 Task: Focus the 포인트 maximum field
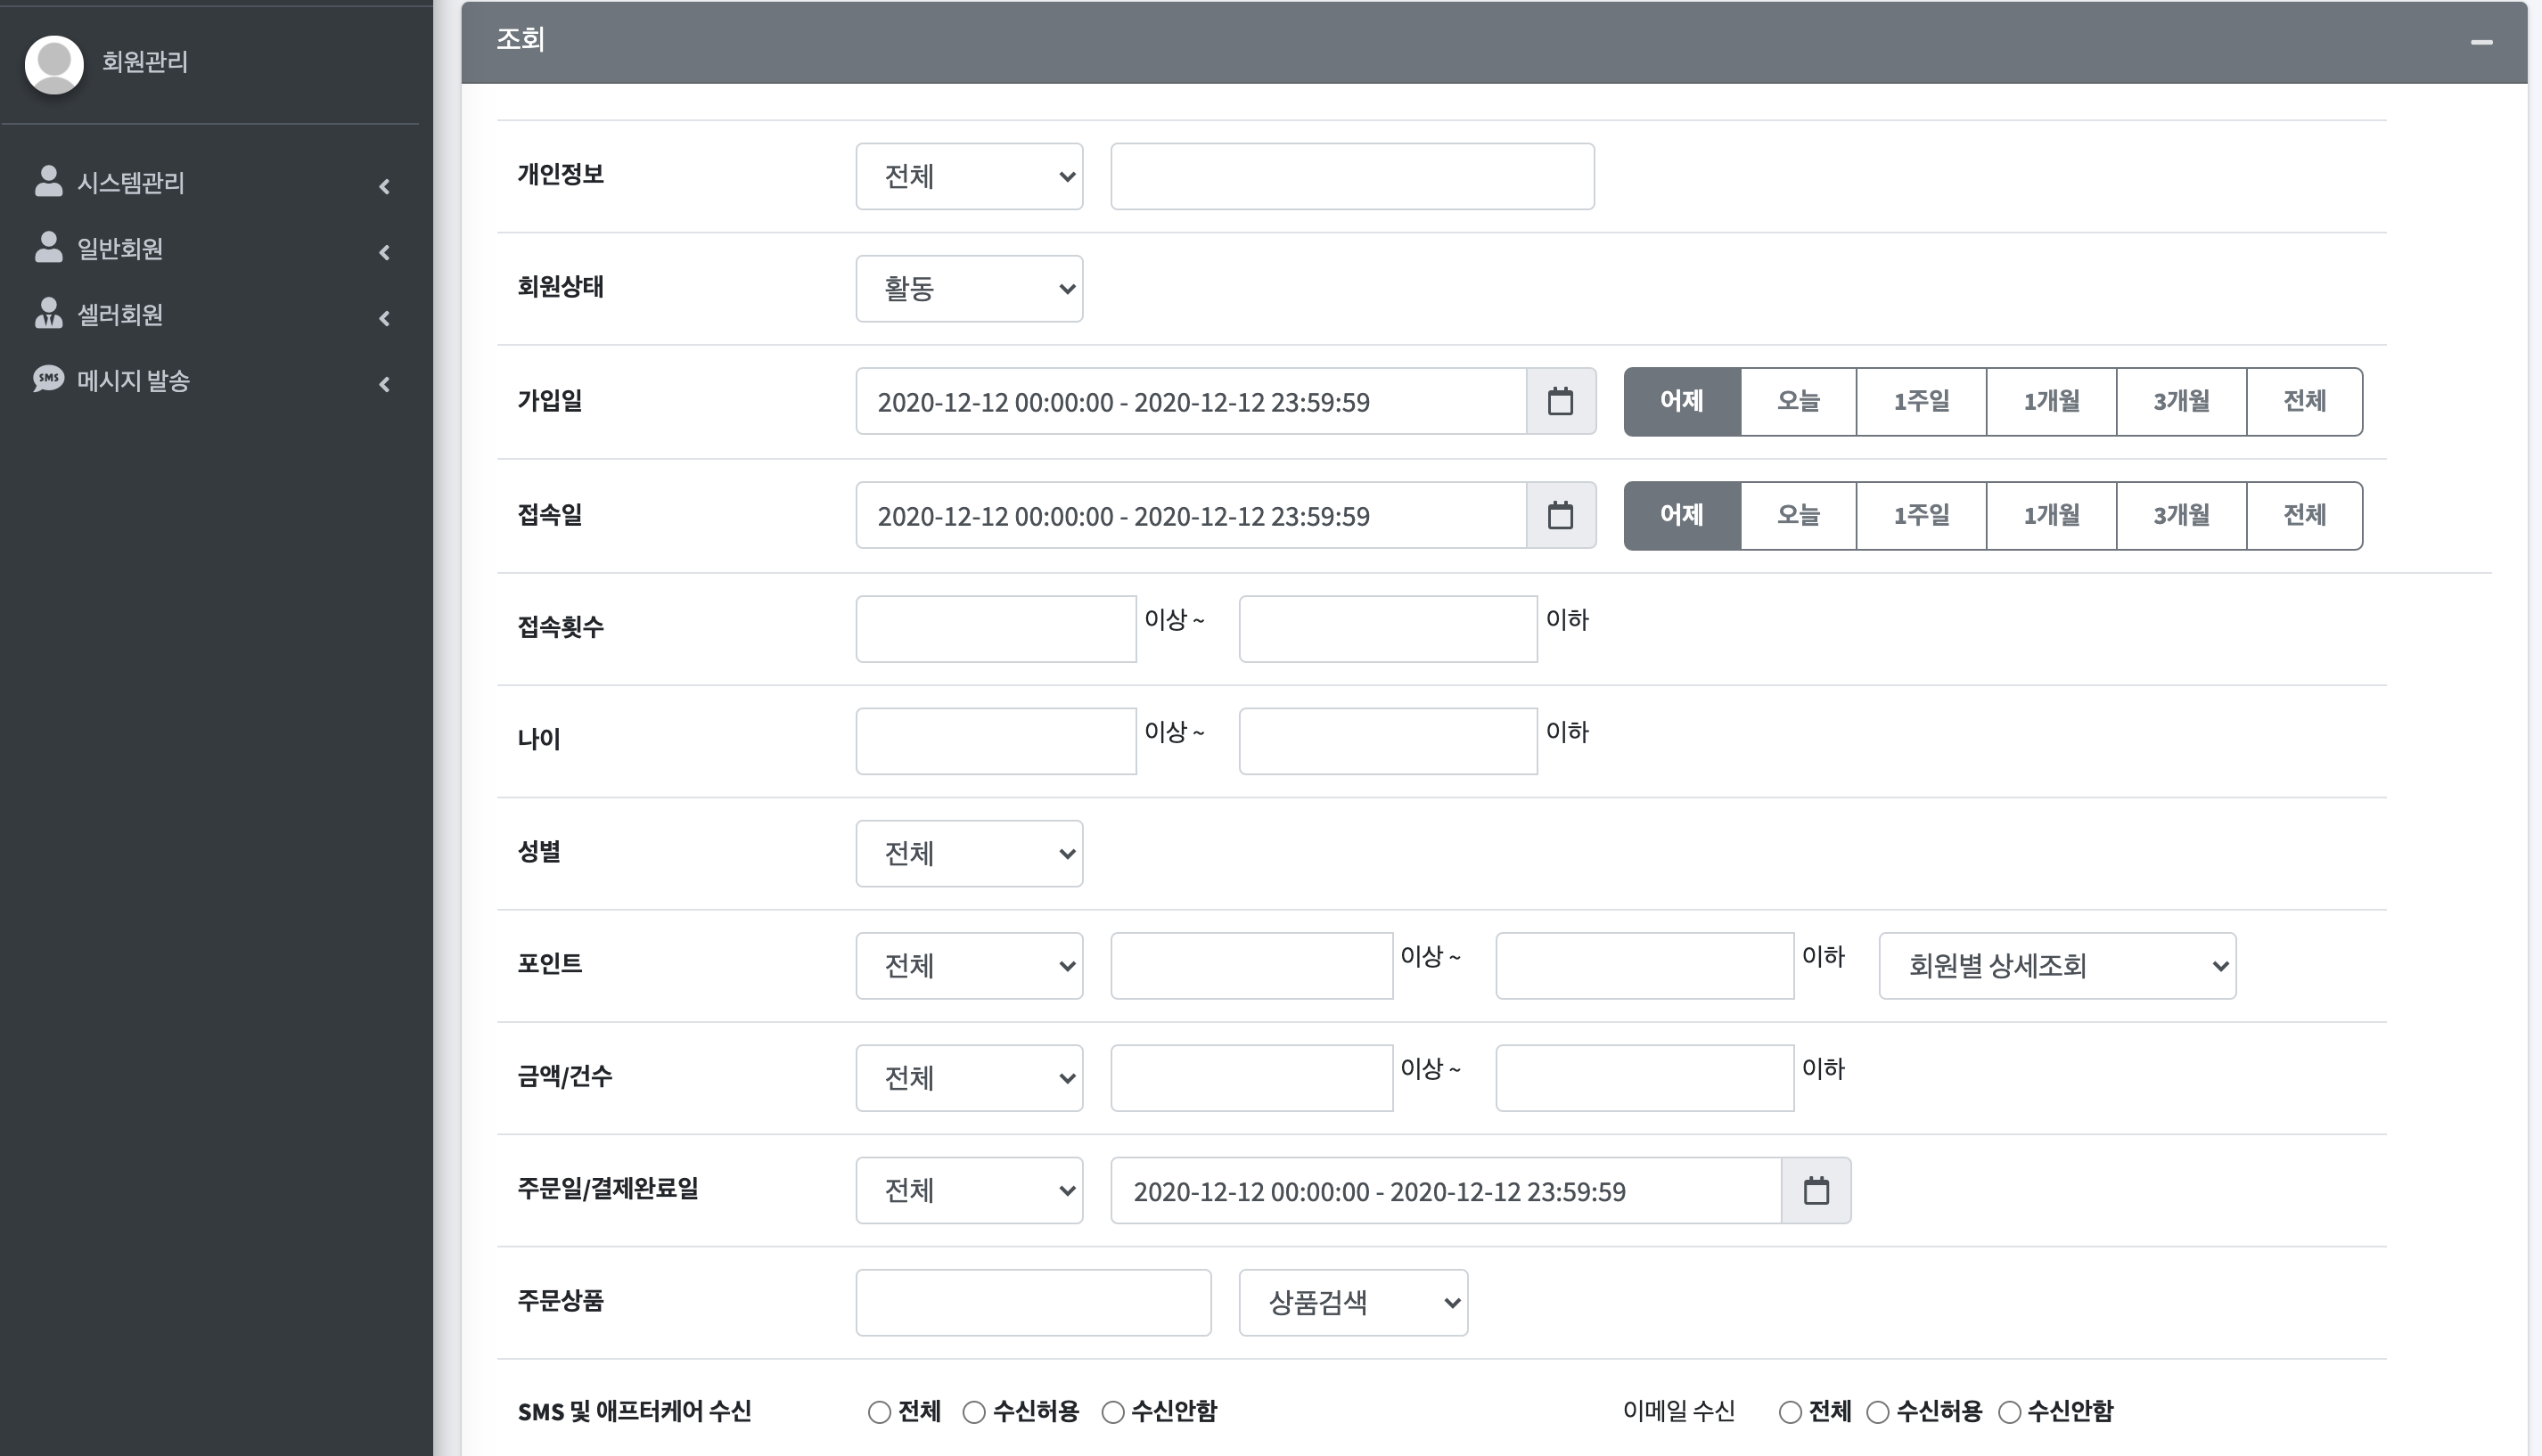(1644, 965)
